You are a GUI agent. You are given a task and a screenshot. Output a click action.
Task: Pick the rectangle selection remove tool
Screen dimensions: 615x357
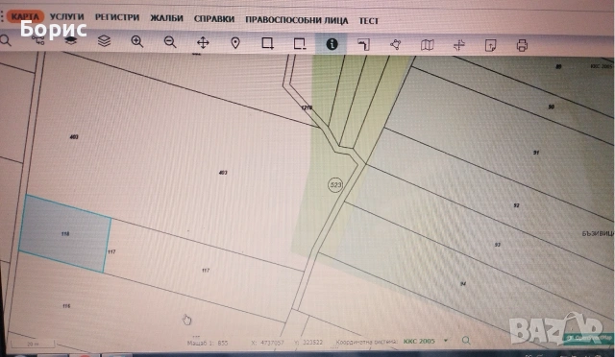tap(300, 43)
